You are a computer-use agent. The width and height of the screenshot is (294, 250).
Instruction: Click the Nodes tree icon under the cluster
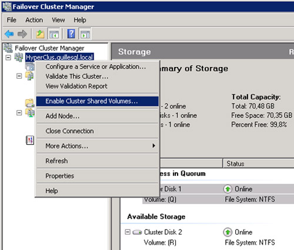(x=29, y=76)
